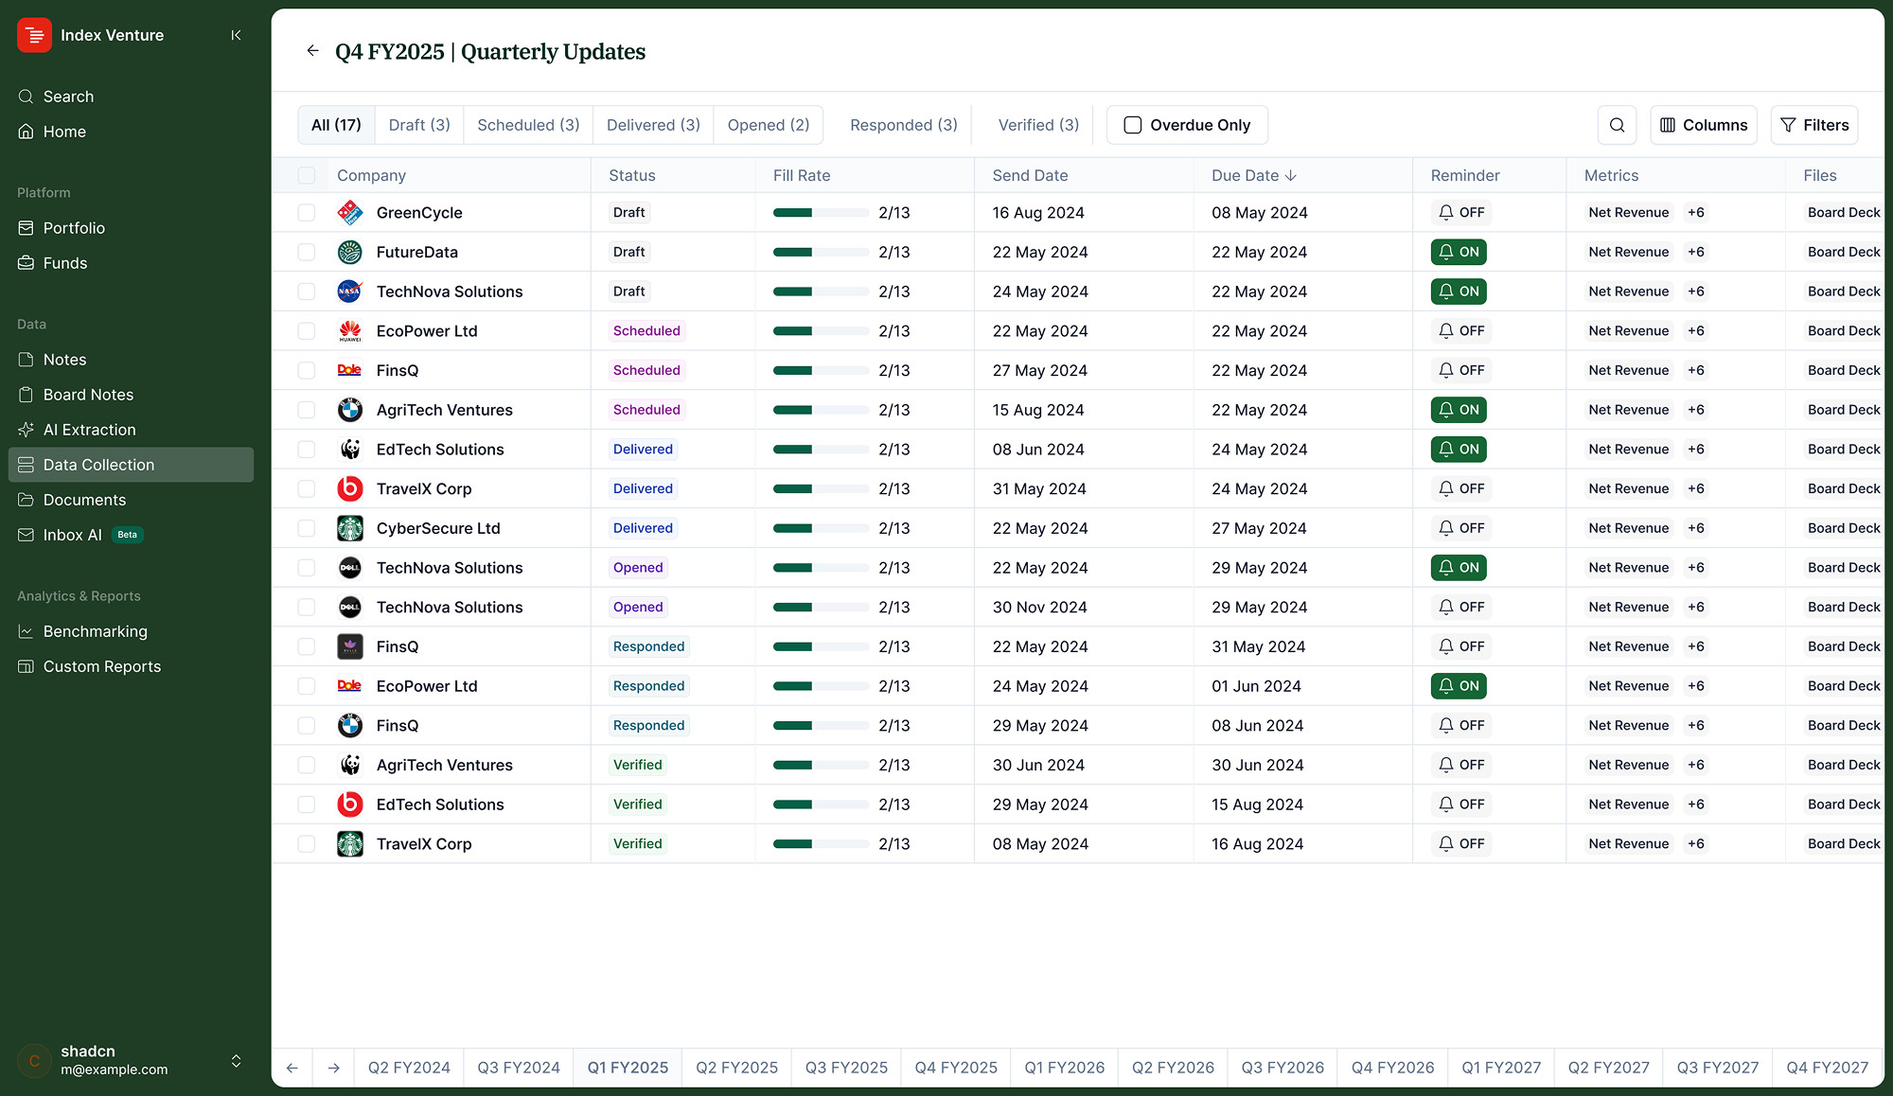Expand +6 metrics on TravelX Corp verified row
The image size is (1893, 1096).
coord(1695,843)
